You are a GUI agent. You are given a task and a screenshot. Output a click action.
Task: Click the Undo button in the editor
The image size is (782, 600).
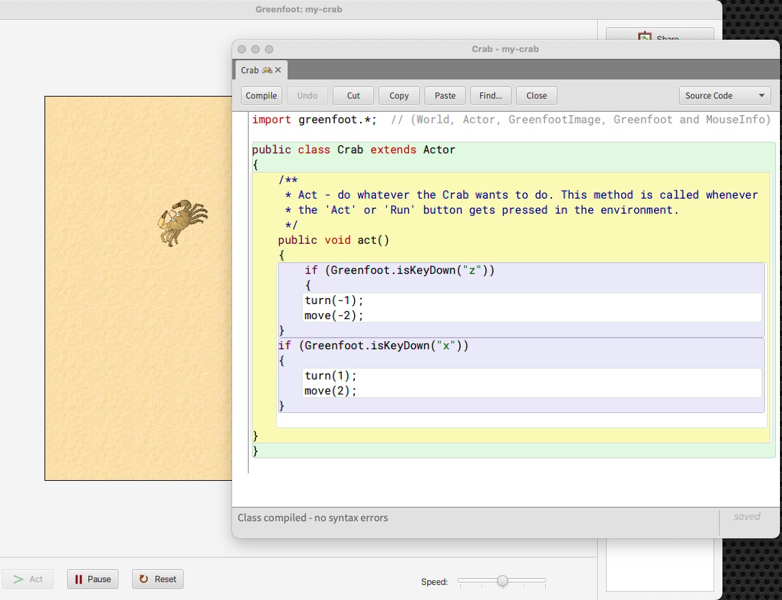pyautogui.click(x=307, y=96)
